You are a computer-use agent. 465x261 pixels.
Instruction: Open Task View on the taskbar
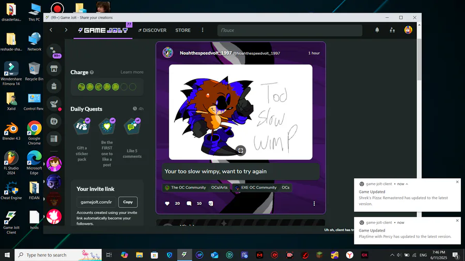pyautogui.click(x=109, y=255)
